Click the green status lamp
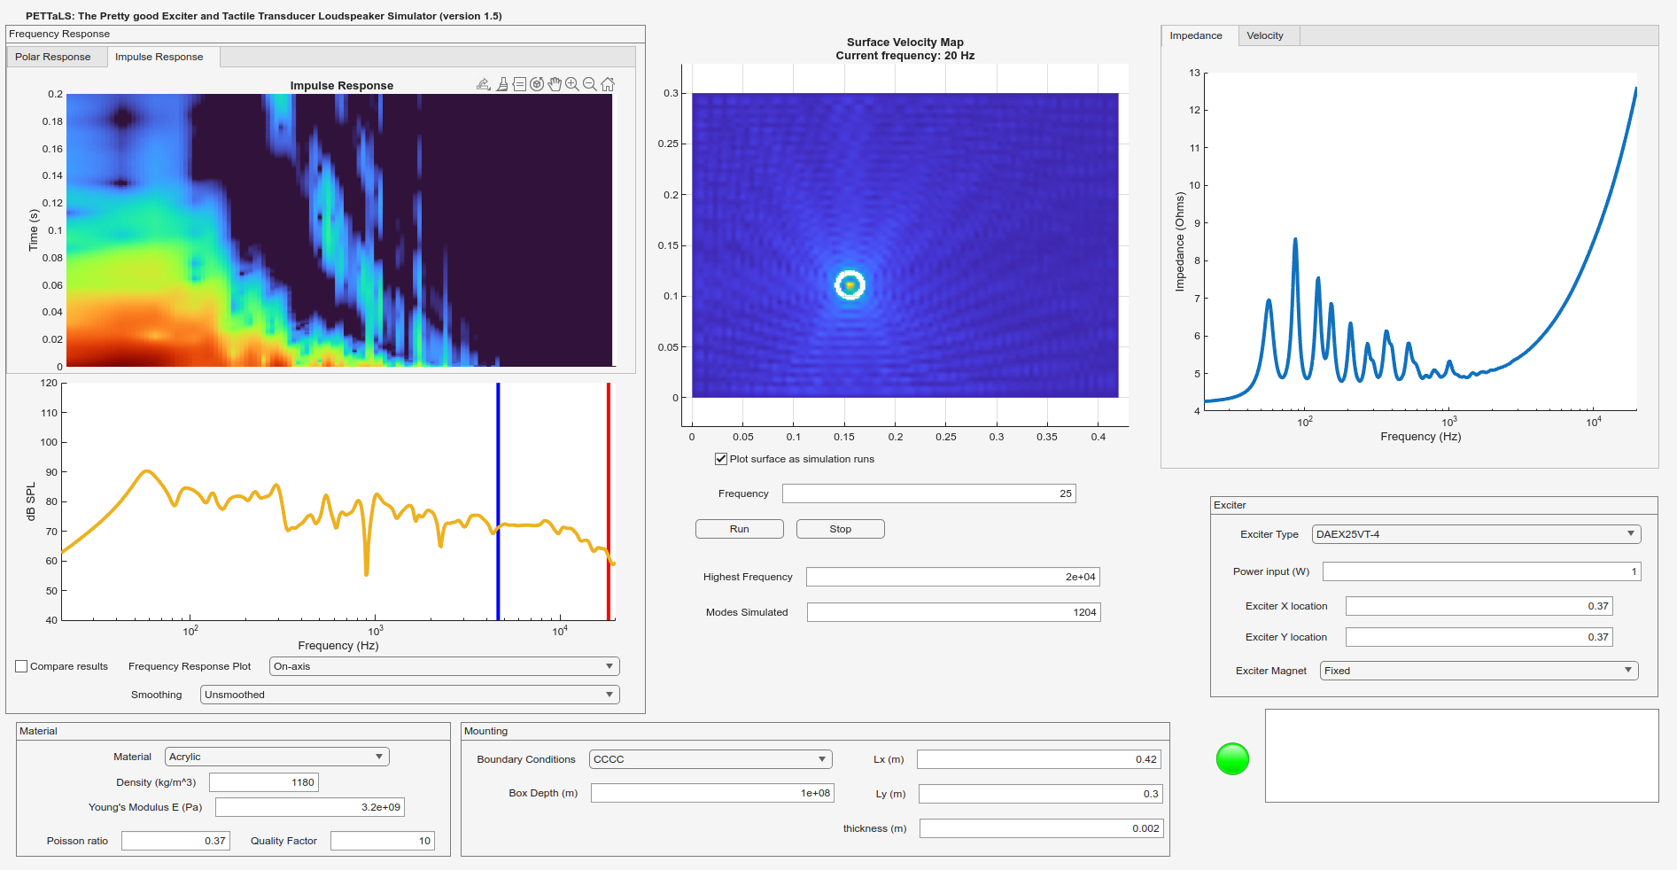The width and height of the screenshot is (1677, 870). [1232, 758]
